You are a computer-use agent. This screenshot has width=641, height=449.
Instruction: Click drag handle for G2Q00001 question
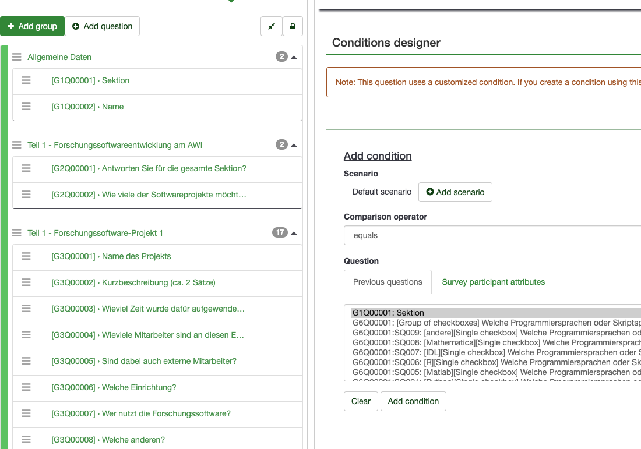(x=26, y=168)
